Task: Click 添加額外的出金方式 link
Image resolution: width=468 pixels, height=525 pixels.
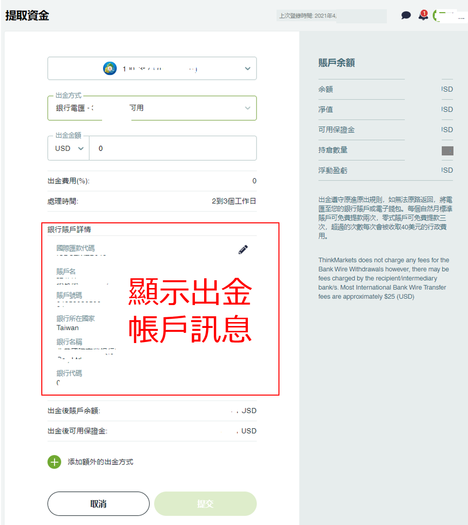Action: tap(101, 462)
